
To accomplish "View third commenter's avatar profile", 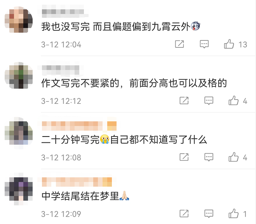I will 19,133.
